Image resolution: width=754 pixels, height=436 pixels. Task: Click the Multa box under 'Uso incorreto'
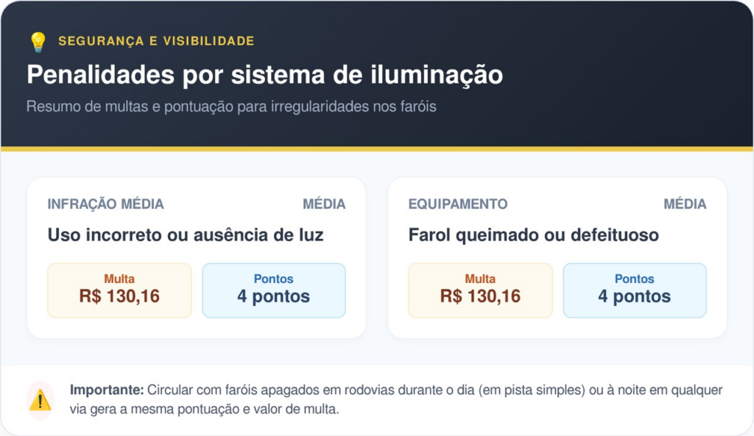tap(119, 290)
